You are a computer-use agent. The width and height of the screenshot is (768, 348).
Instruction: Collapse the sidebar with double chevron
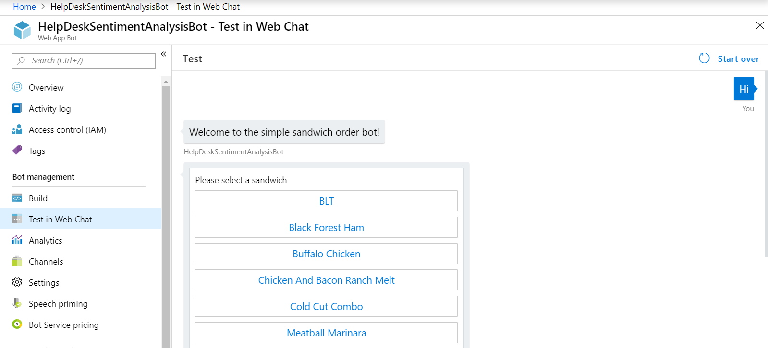click(x=164, y=54)
